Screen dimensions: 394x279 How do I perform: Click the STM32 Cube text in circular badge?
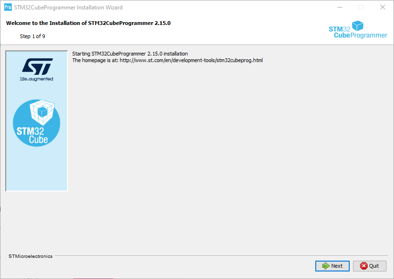point(32,135)
